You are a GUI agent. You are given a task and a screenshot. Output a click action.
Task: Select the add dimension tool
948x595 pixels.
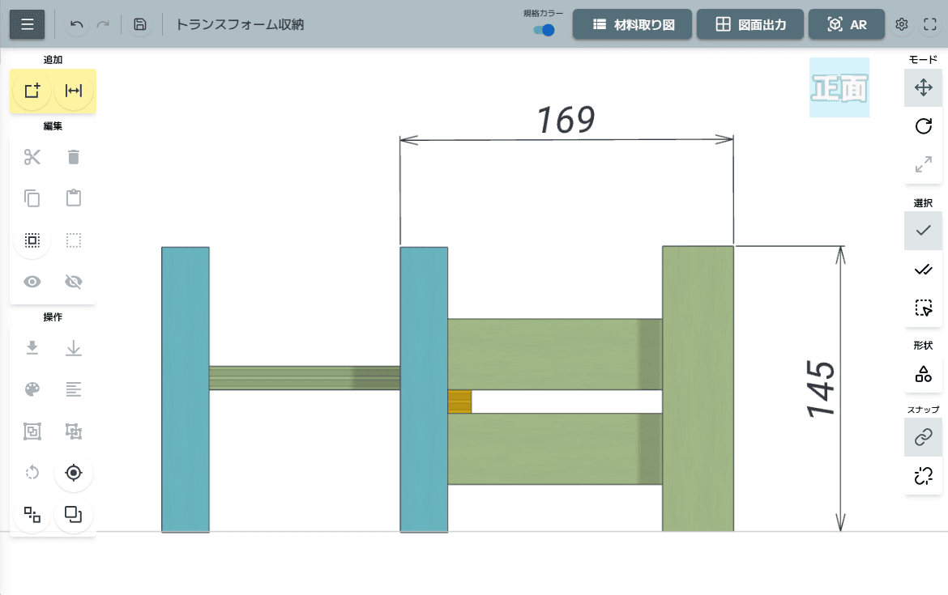pyautogui.click(x=74, y=91)
